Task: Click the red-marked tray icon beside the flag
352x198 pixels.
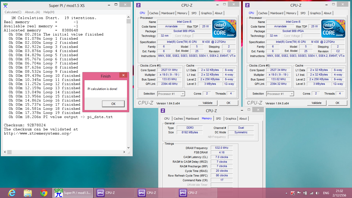Action: 293,193
